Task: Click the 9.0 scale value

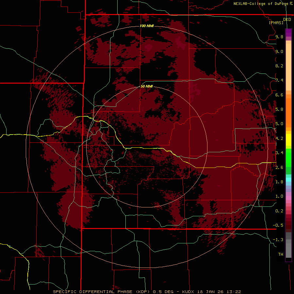Action: pos(279,51)
